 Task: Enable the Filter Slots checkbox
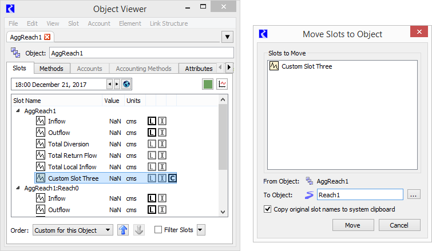pyautogui.click(x=158, y=229)
